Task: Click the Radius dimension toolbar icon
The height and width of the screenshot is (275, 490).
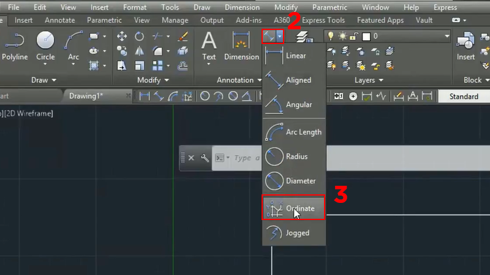Action: click(205, 97)
